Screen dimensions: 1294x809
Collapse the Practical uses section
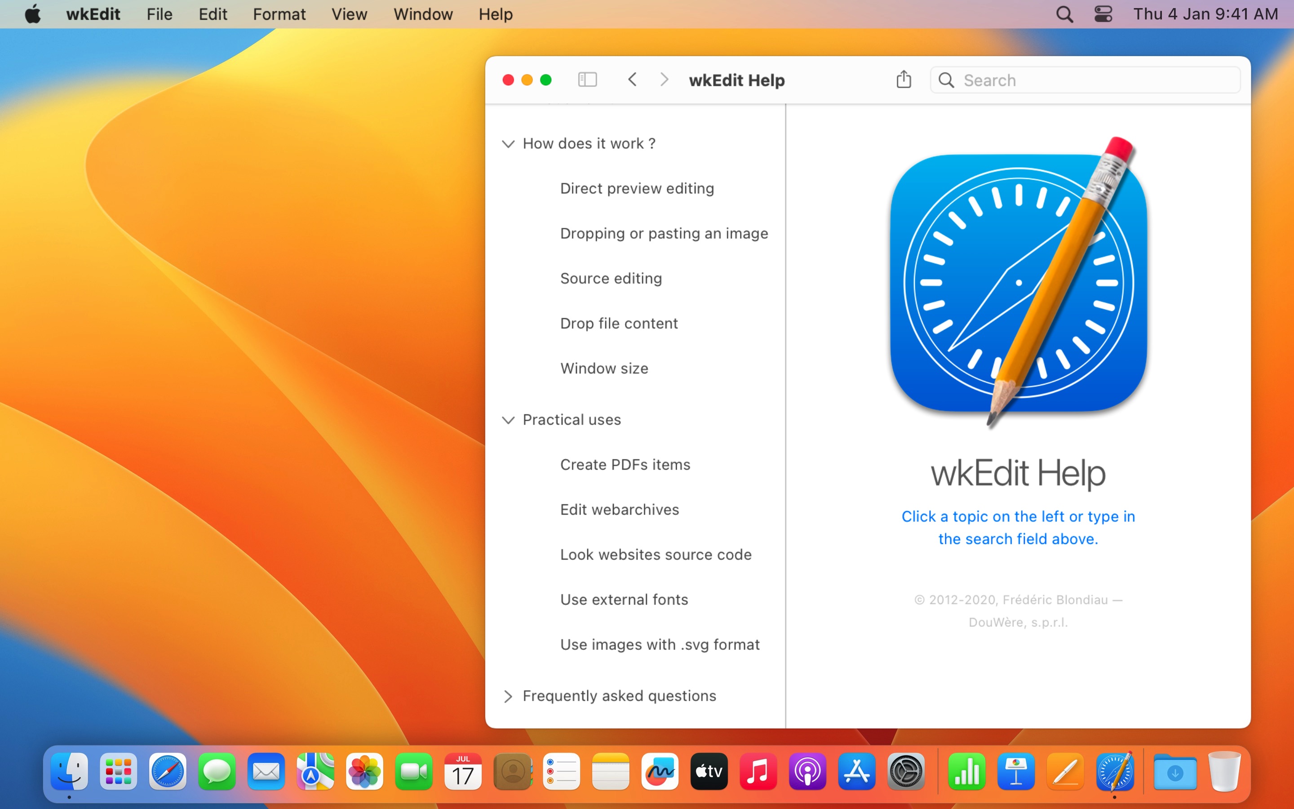pos(508,420)
